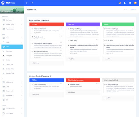Select the US flag language icon
The image size is (139, 117).
tap(120, 3)
